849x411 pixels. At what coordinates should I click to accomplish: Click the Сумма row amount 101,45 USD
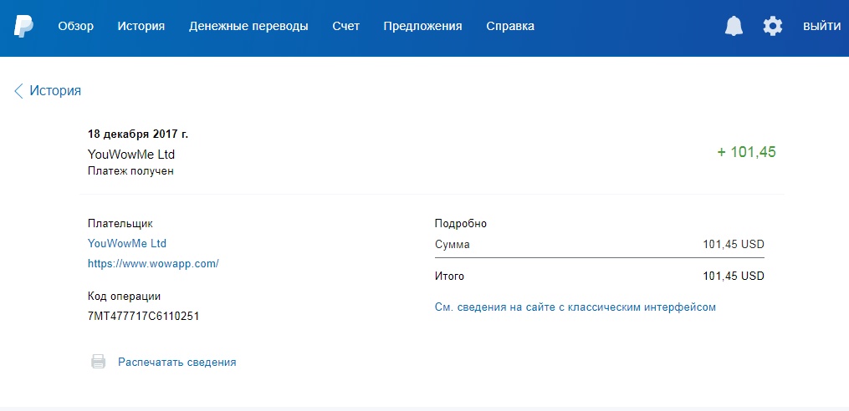(734, 245)
